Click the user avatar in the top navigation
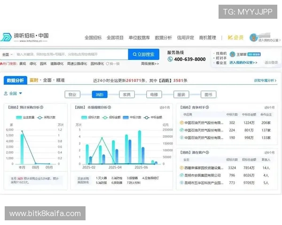Image resolution: width=282 pixels, height=225 pixels. [254, 37]
